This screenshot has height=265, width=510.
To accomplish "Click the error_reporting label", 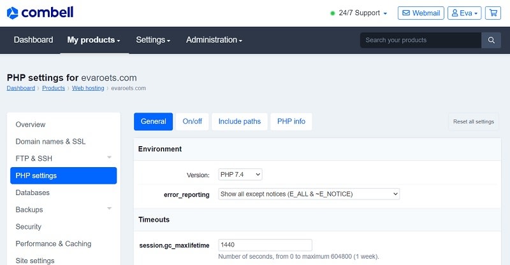I will [x=187, y=194].
